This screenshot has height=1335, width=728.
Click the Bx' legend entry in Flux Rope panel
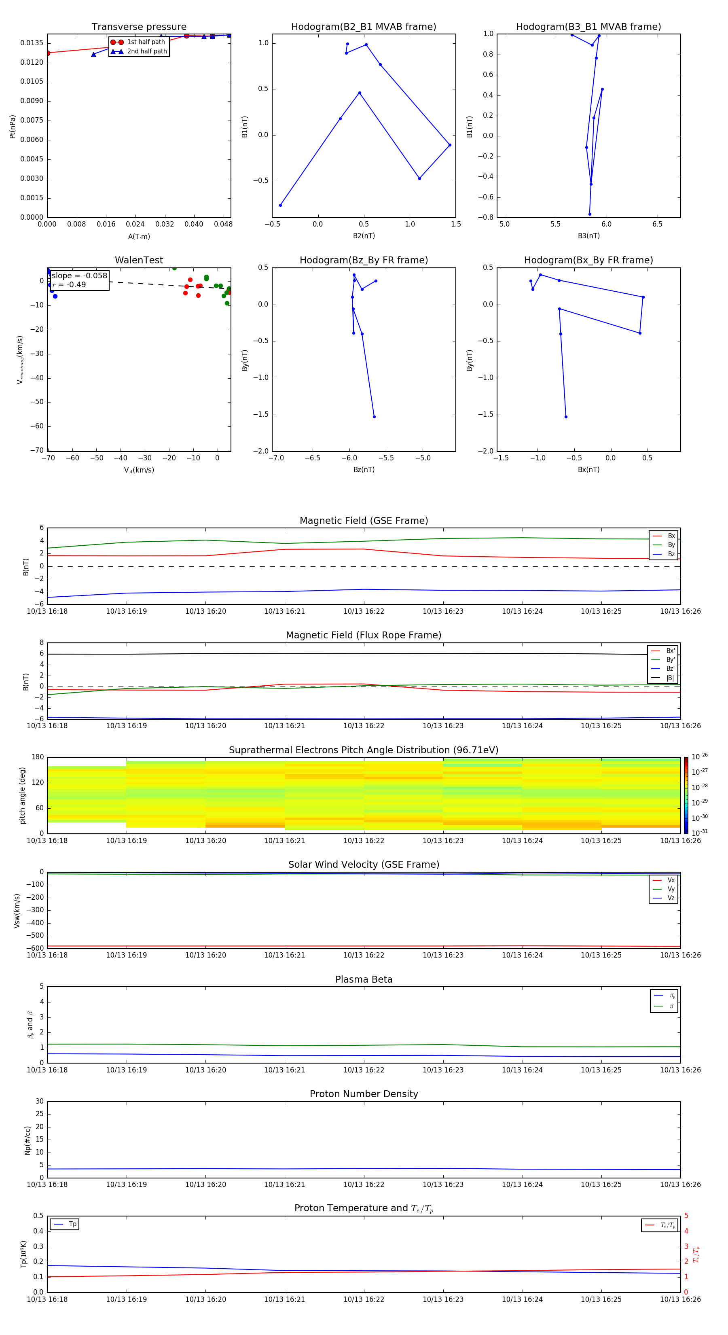(663, 651)
